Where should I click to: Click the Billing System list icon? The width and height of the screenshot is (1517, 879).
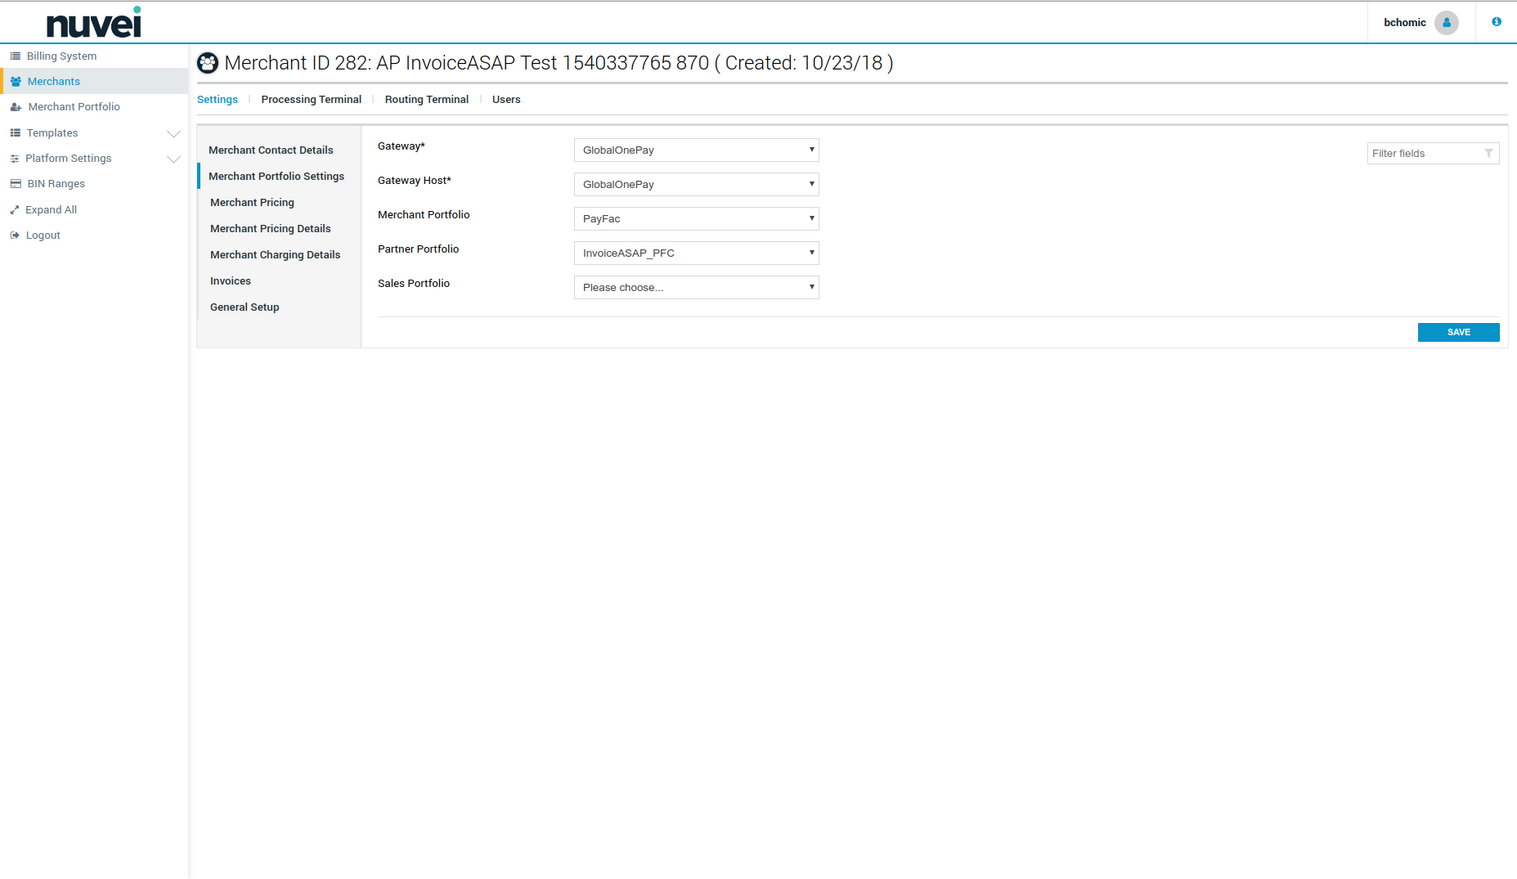click(15, 56)
